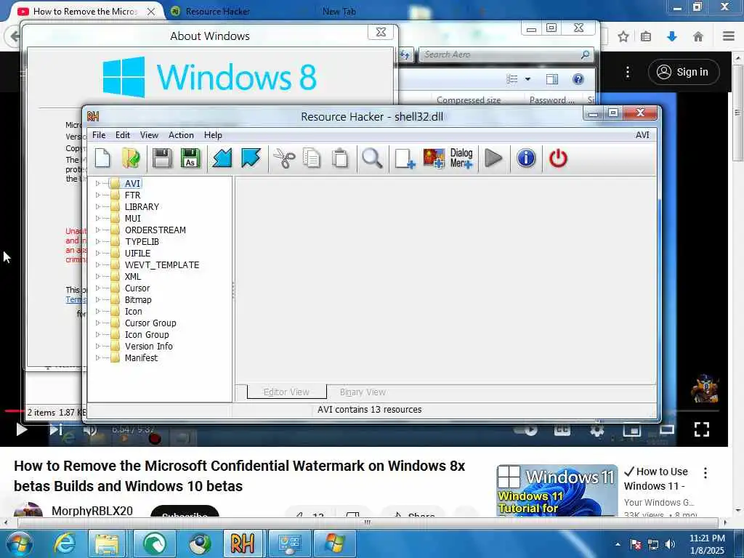744x558 pixels.
Task: Open browser downloads arrow icon
Action: point(672,36)
